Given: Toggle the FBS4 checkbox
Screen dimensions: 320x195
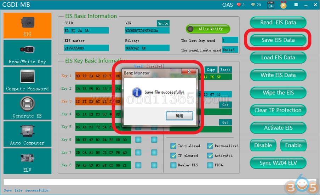Looking at the screenshot, I should 210,165.
